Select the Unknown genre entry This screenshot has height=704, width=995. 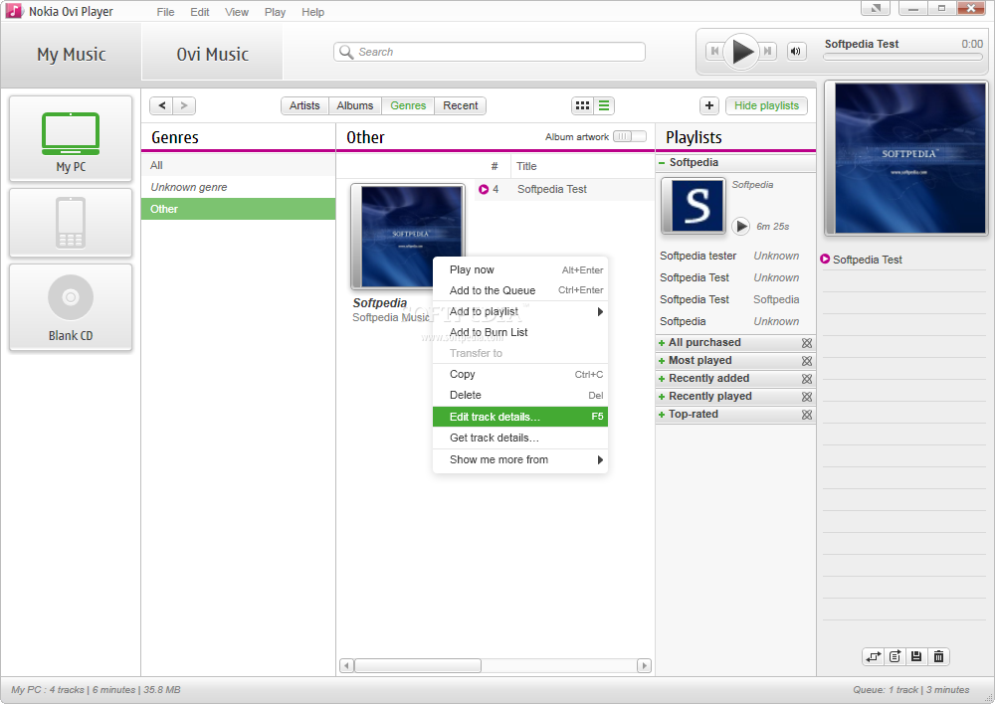[238, 187]
